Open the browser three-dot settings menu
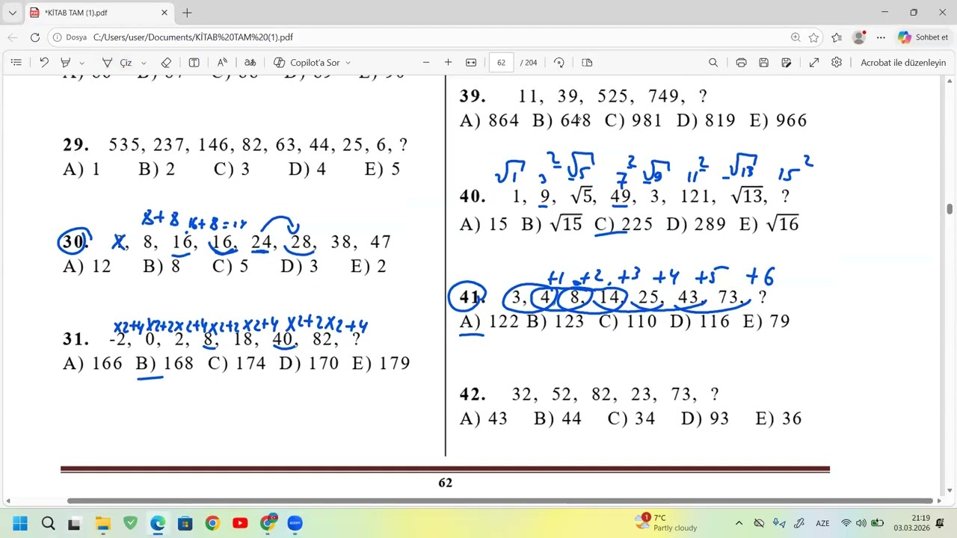Image resolution: width=957 pixels, height=538 pixels. (881, 37)
